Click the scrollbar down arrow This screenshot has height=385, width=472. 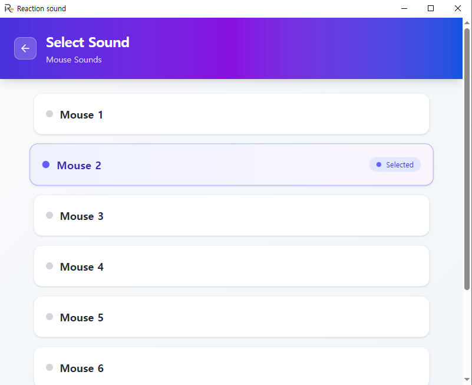tap(467, 379)
